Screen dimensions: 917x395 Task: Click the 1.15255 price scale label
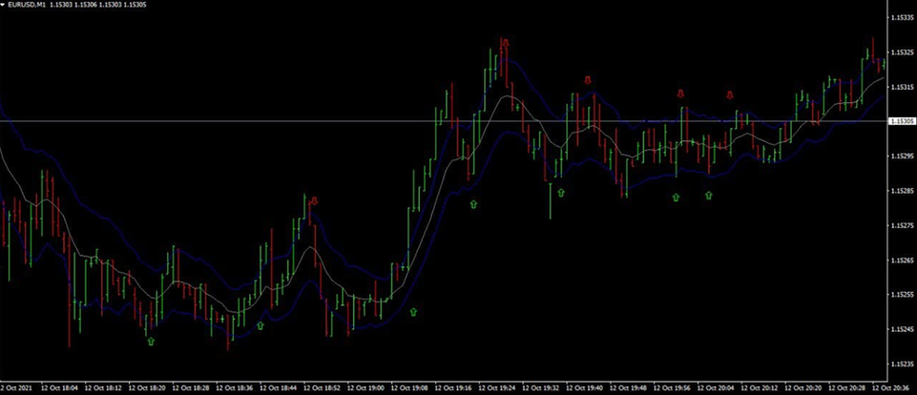point(901,295)
